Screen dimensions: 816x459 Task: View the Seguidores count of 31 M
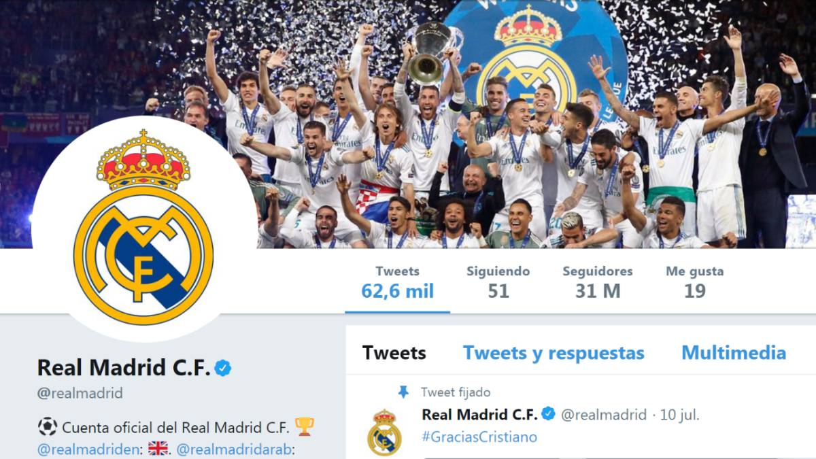pos(597,282)
